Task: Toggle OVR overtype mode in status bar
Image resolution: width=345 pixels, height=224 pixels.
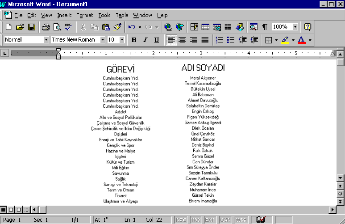Action: 225,220
